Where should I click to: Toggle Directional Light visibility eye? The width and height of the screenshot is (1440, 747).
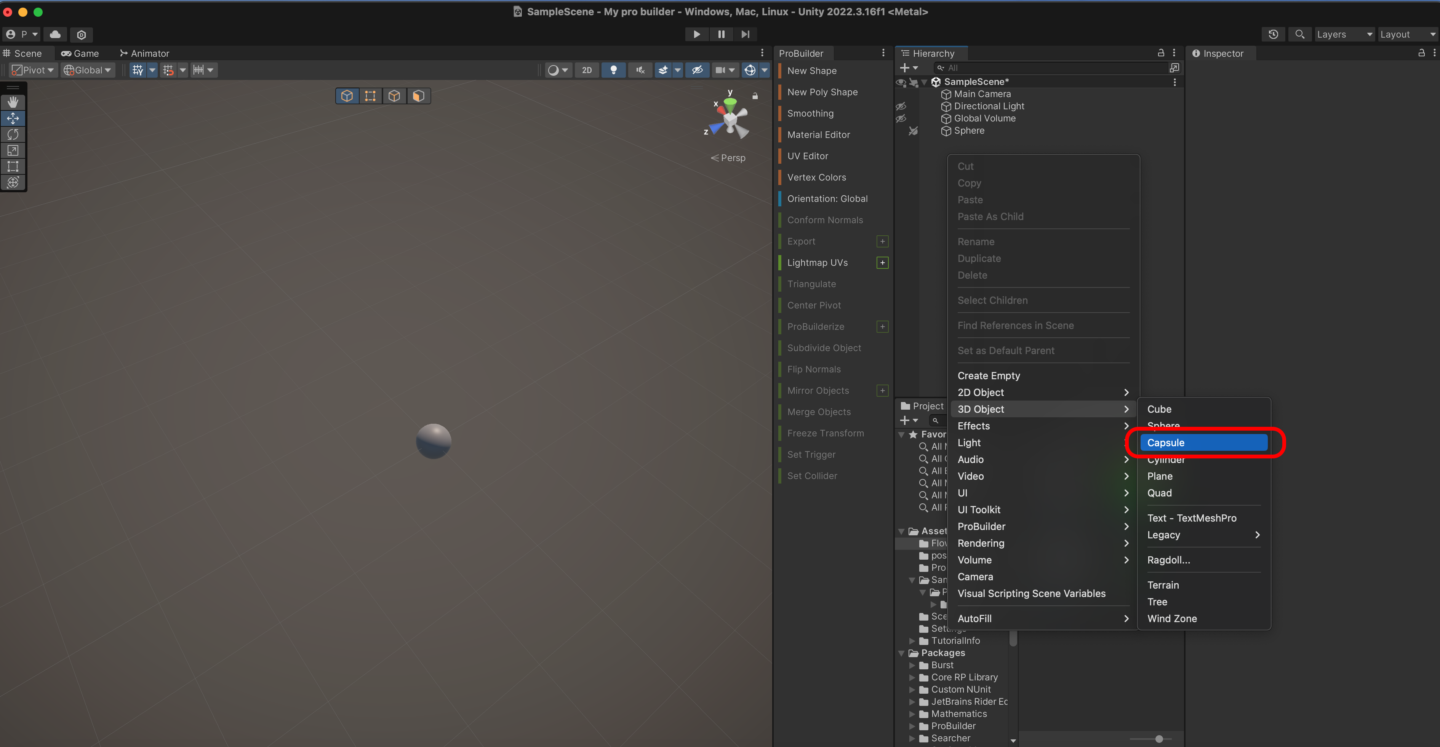click(x=901, y=106)
